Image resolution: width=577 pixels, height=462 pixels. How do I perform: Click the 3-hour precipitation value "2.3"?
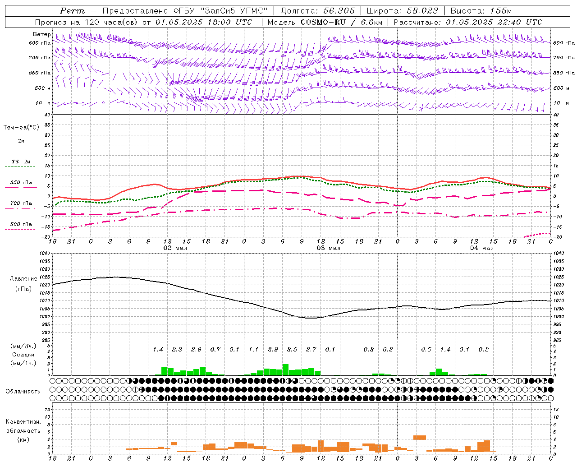(x=177, y=350)
